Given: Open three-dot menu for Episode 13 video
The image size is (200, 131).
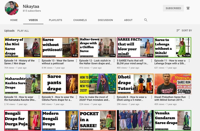Looking at the screenshot, I should click(x=77, y=61).
